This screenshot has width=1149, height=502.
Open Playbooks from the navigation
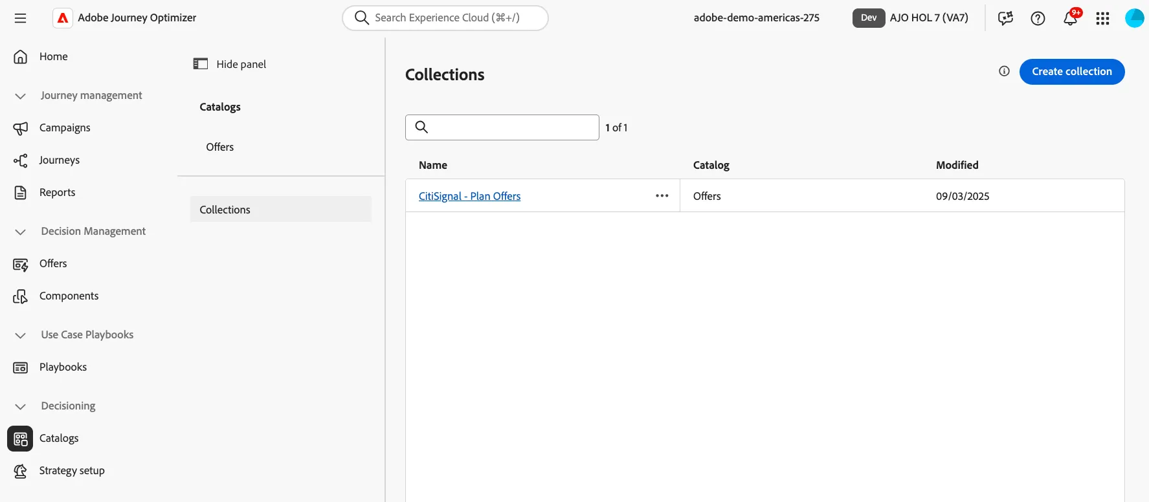[x=63, y=367]
